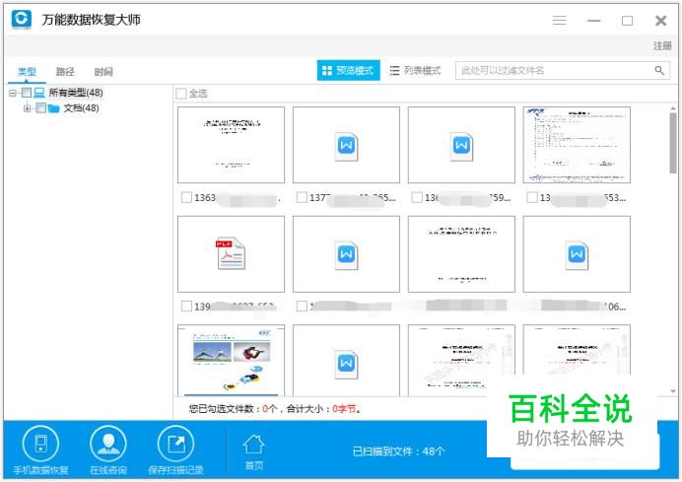Viewport: 682px width, 482px height.
Task: Check the box for file ending 53...
Action: [532, 197]
